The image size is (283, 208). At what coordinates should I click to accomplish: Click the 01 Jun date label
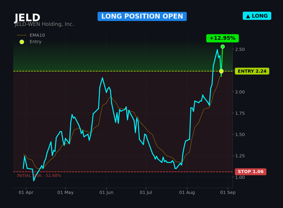click(x=106, y=193)
